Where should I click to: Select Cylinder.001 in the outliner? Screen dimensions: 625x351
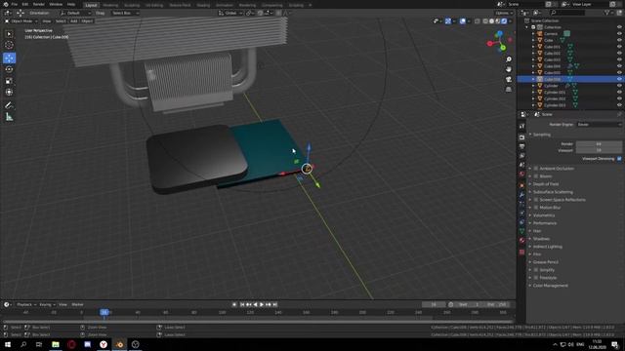pos(555,93)
